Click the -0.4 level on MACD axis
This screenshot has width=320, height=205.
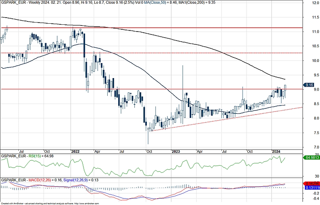tap(317, 199)
